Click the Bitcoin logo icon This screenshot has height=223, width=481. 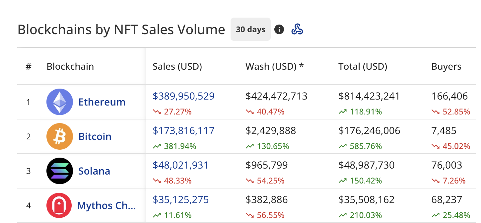click(60, 136)
